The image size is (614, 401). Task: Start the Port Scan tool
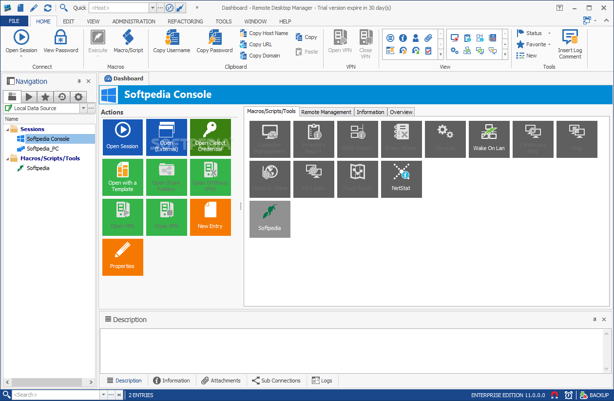[x=313, y=179]
